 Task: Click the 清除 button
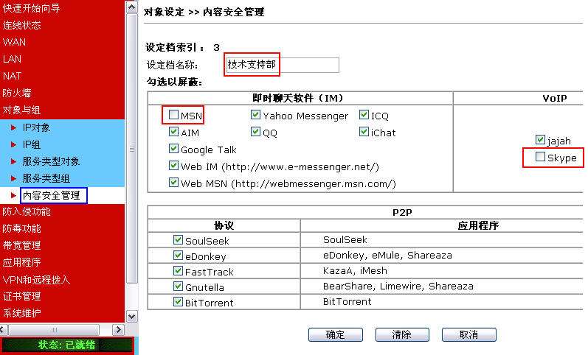[x=402, y=334]
